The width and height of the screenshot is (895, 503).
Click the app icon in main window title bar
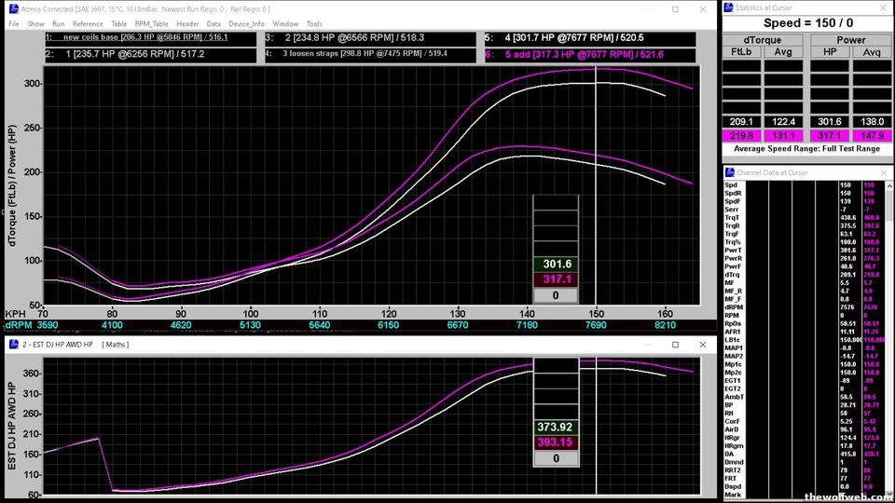tap(7, 8)
